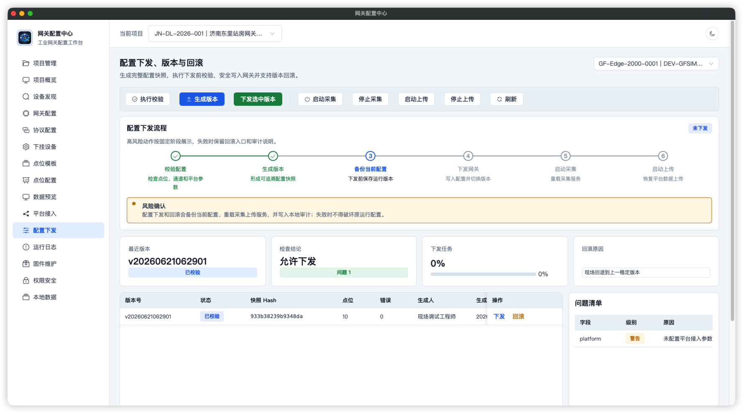Click the 固件维护 first-aid icon
The width and height of the screenshot is (743, 413).
(26, 264)
